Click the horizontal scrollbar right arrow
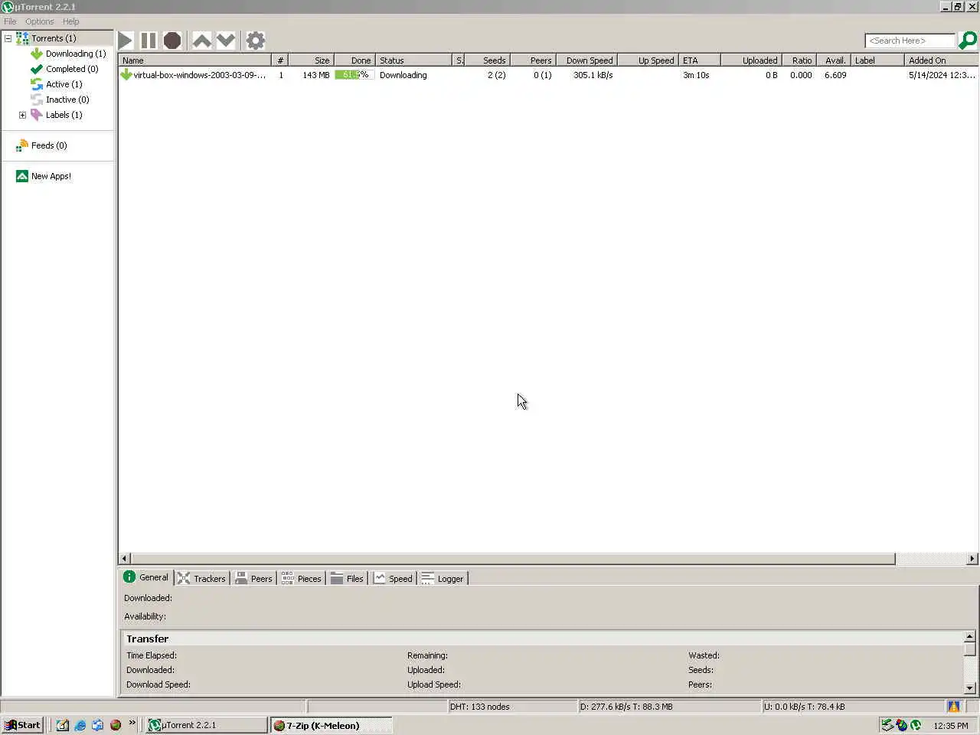Screen dimensions: 980x735 (972, 559)
